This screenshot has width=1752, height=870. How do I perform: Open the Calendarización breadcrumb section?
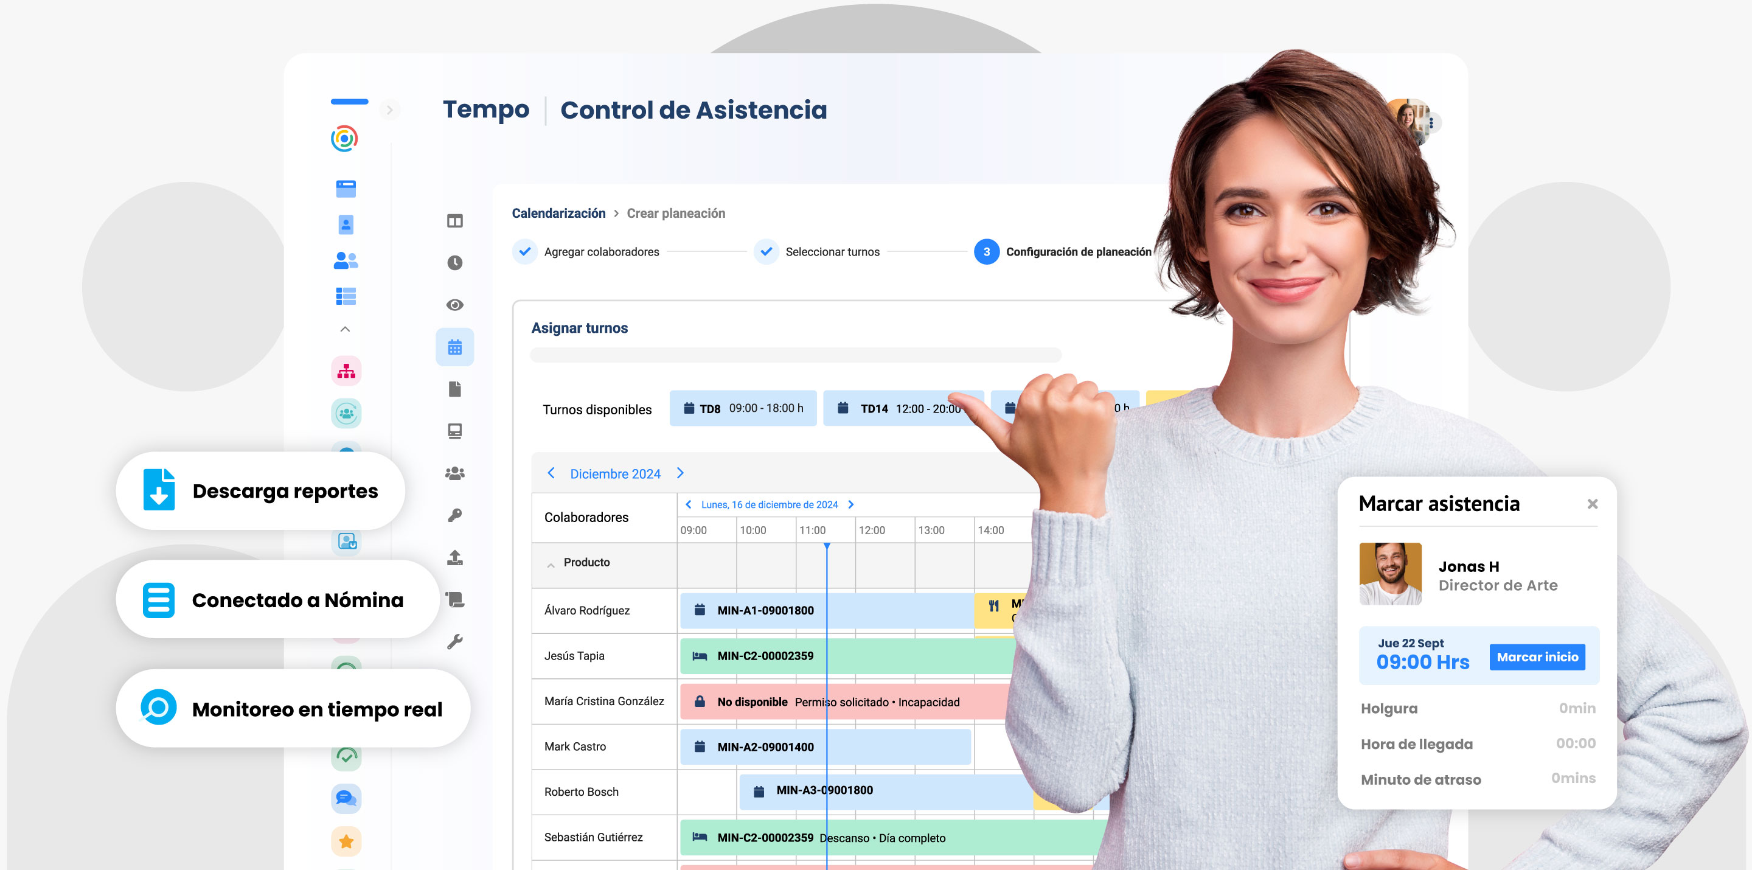558,213
